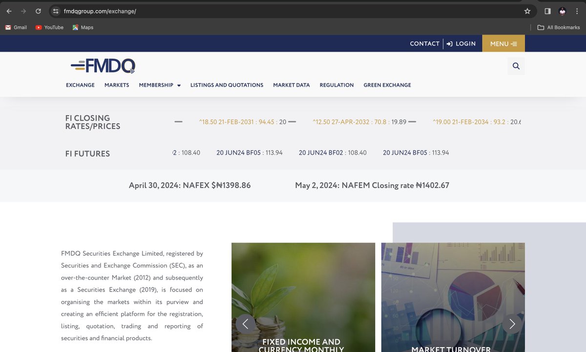
Task: Open the GREEN EXCHANGE nav item
Action: point(387,85)
